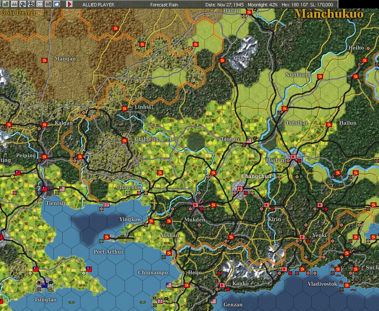Select the Japanese unit at Harbin
379x311 pixels.
point(293,157)
